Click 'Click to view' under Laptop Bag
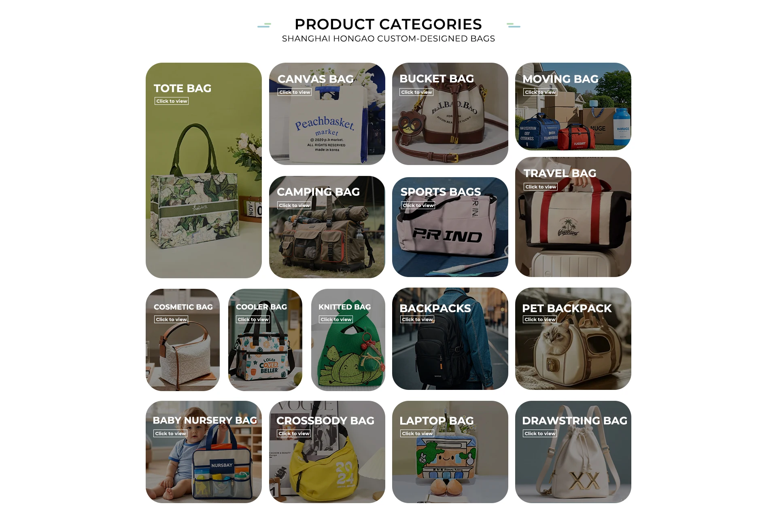This screenshot has width=777, height=510. click(417, 434)
